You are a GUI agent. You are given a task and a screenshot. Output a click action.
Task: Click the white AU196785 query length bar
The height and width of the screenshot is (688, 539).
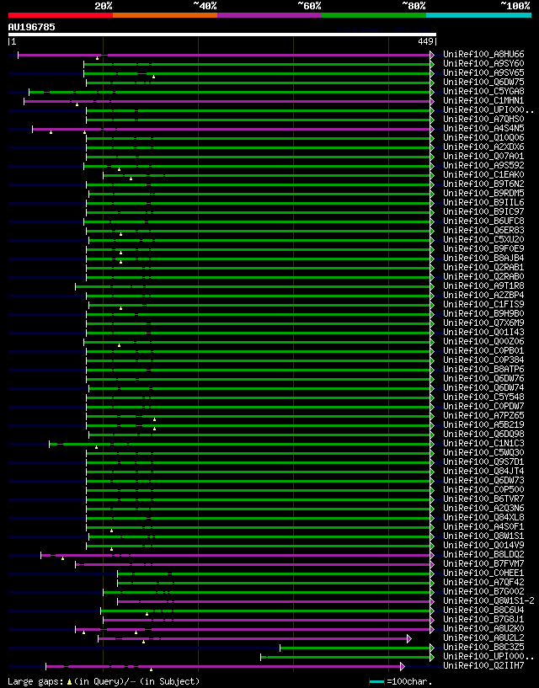pyautogui.click(x=222, y=35)
